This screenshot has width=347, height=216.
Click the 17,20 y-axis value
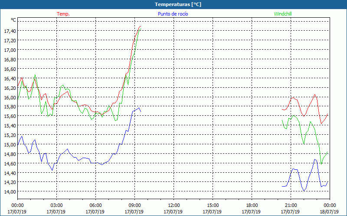(10, 41)
